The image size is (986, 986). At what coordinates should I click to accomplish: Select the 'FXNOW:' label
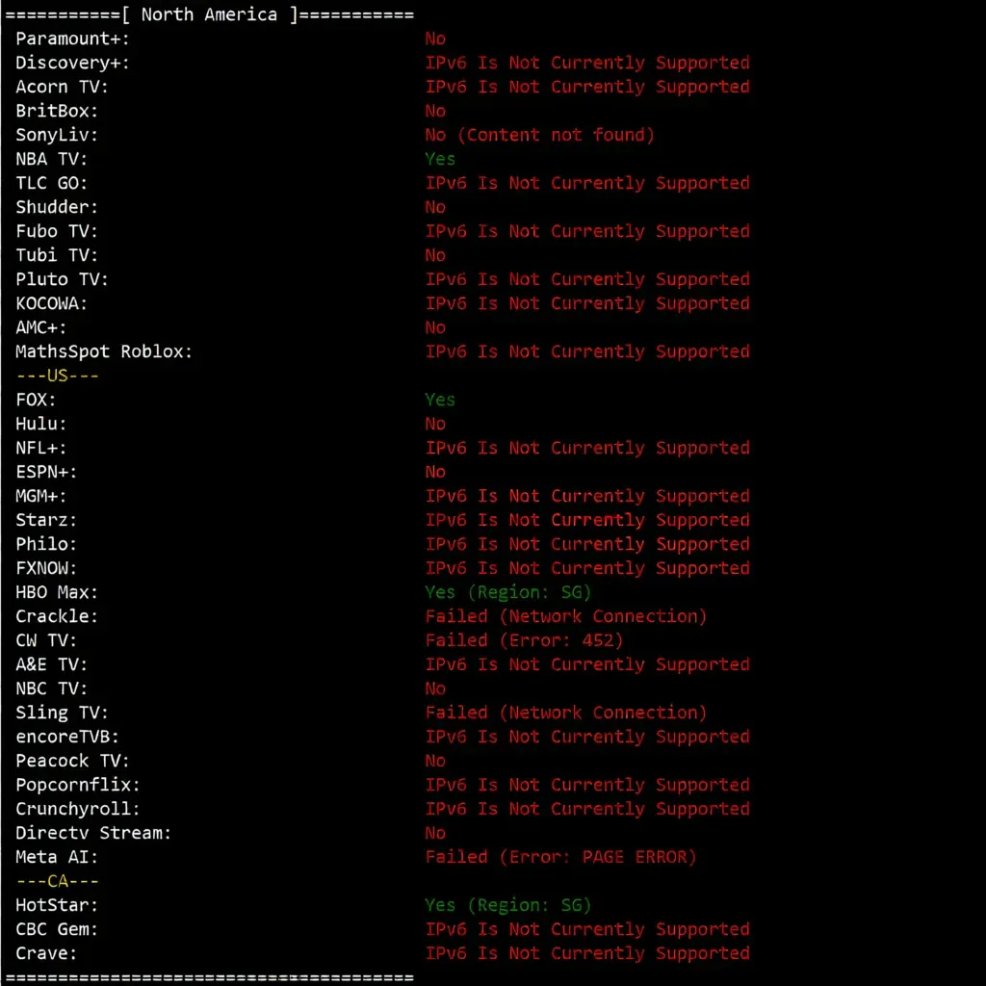tap(46, 568)
